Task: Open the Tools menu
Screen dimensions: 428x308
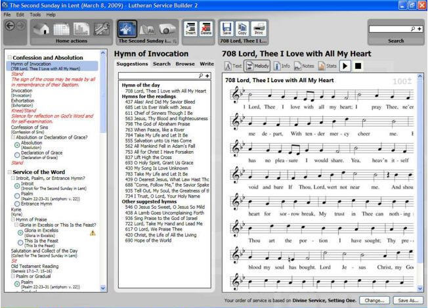Action: (x=35, y=14)
